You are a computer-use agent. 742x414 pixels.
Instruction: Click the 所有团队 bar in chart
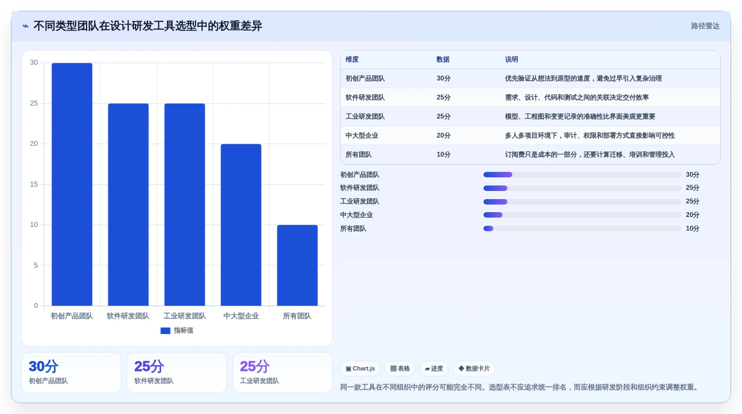[297, 265]
